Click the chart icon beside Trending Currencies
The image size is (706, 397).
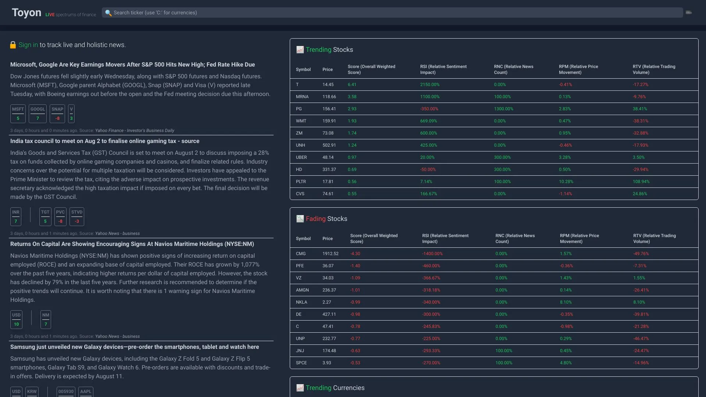300,387
